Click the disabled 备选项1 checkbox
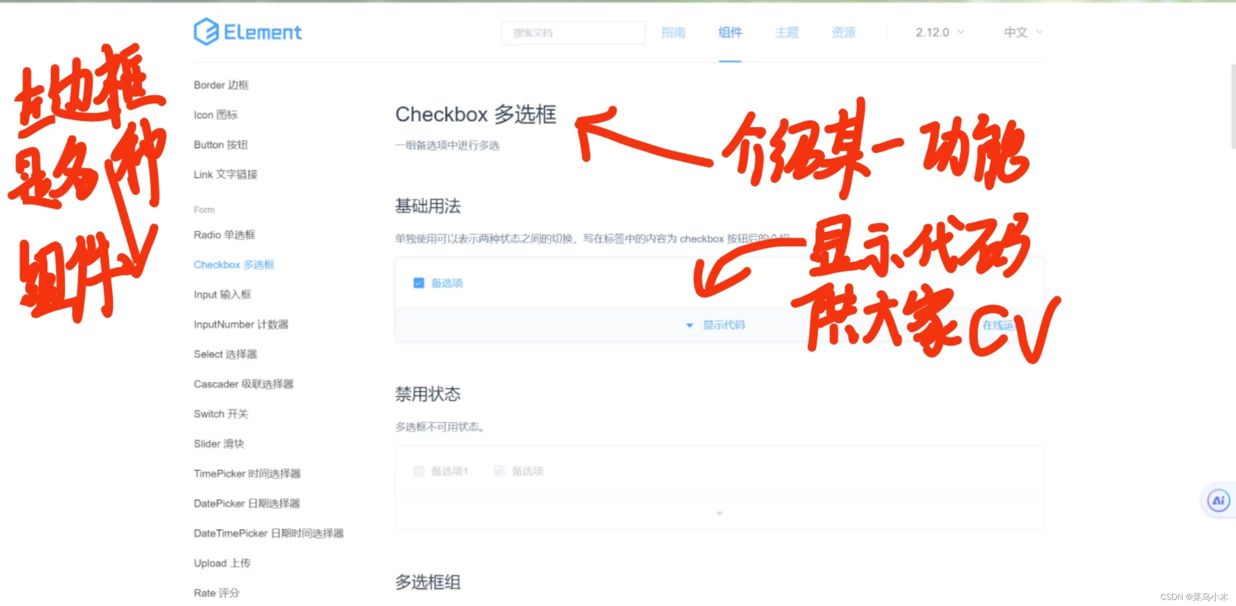1236x606 pixels. [419, 471]
